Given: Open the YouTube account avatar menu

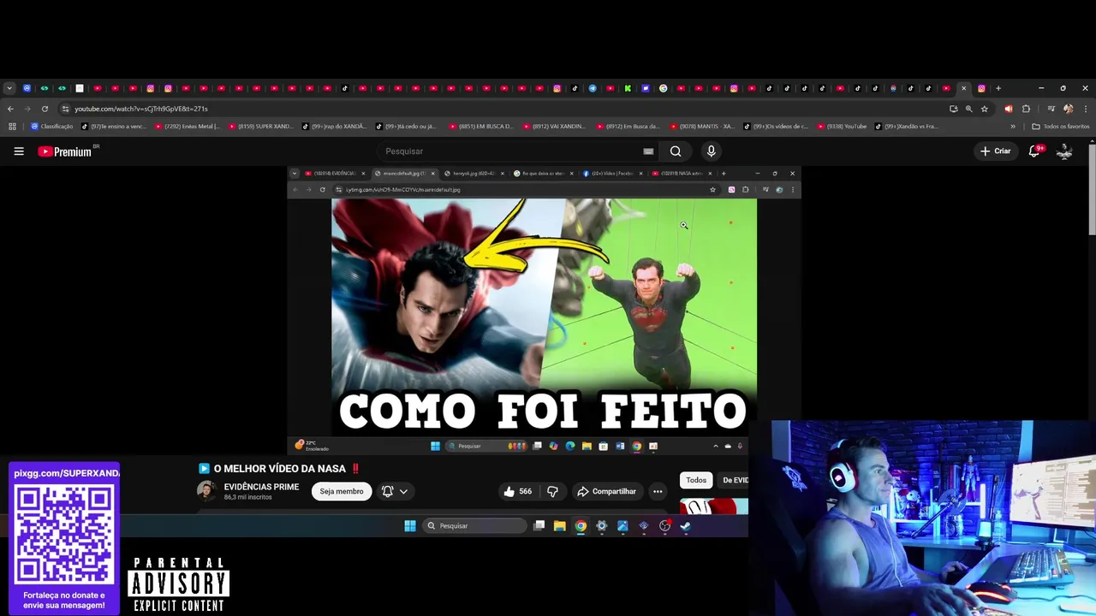Looking at the screenshot, I should click(x=1064, y=151).
